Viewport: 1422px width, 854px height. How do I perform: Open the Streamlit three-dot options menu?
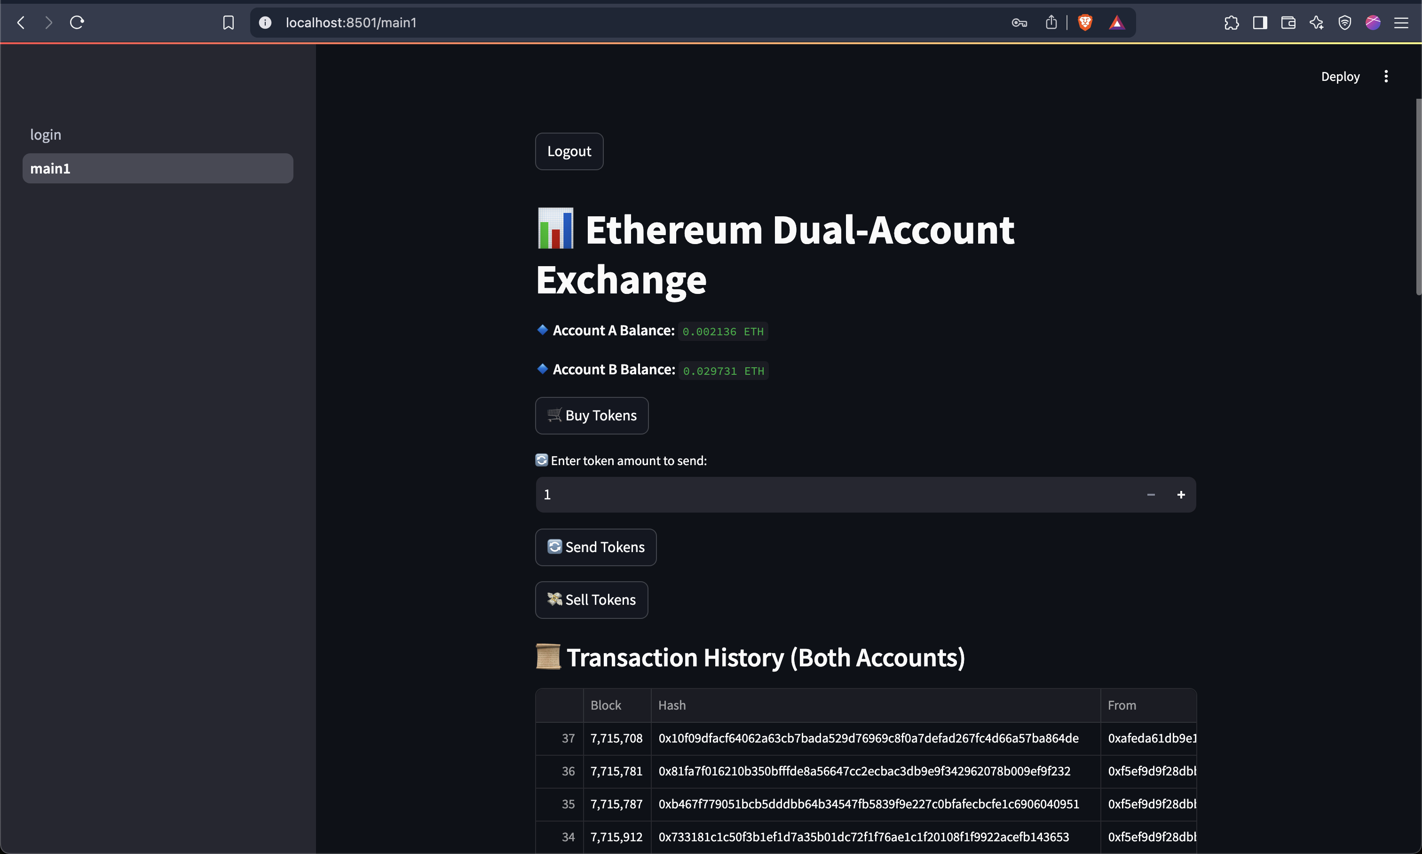[1386, 76]
